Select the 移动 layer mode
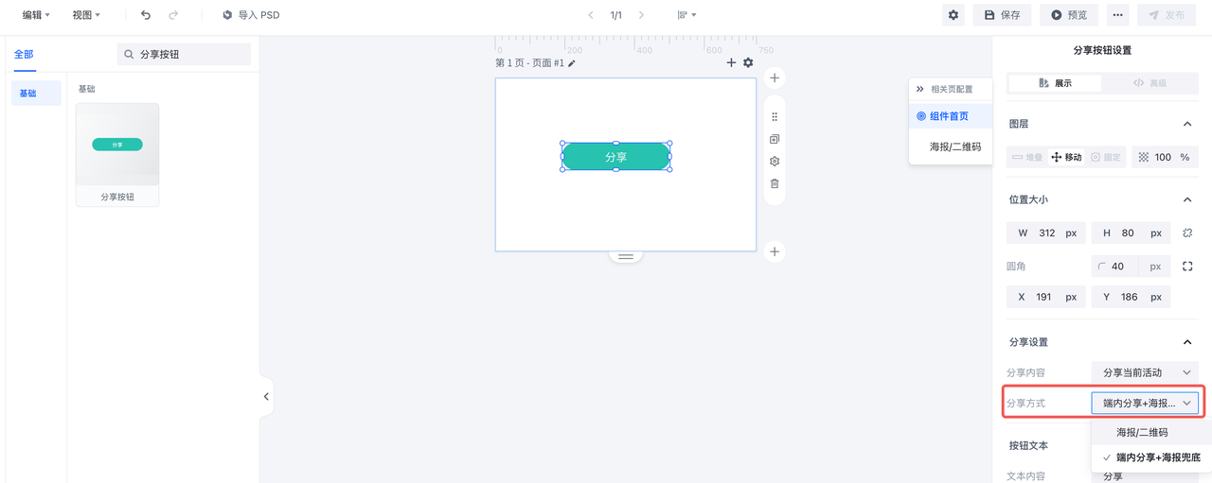This screenshot has width=1212, height=483. 1067,157
